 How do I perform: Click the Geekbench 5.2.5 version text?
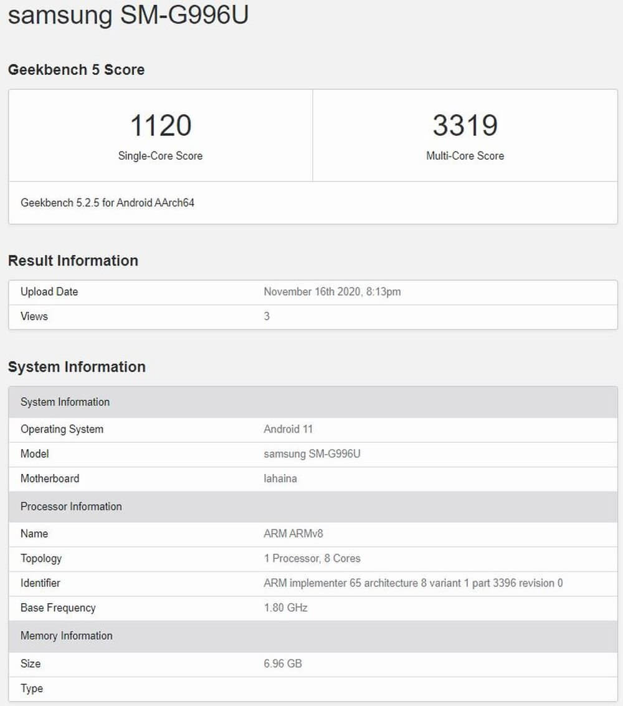pyautogui.click(x=107, y=203)
